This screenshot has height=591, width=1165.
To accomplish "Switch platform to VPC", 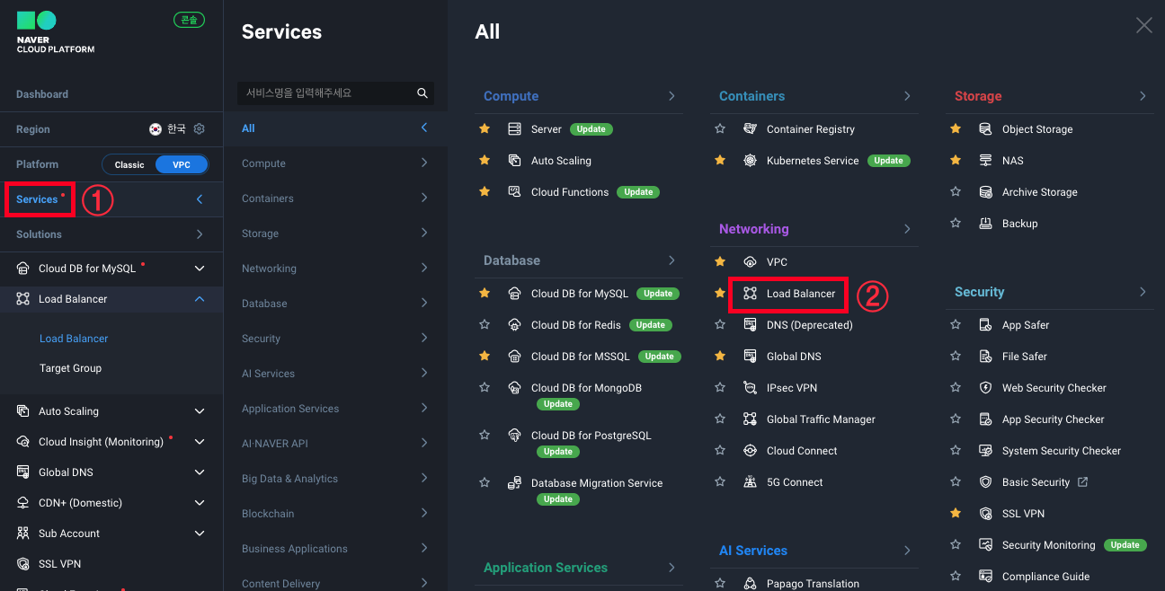I will point(182,164).
